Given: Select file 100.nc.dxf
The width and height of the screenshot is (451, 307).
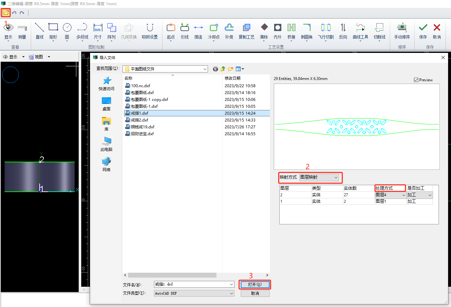Looking at the screenshot, I should (x=141, y=86).
